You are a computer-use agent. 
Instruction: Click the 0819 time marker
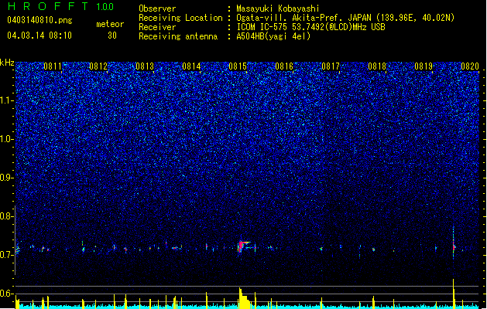click(x=424, y=66)
